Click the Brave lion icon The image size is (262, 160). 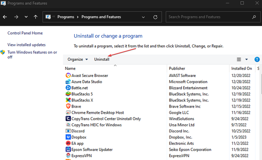tap(68, 106)
